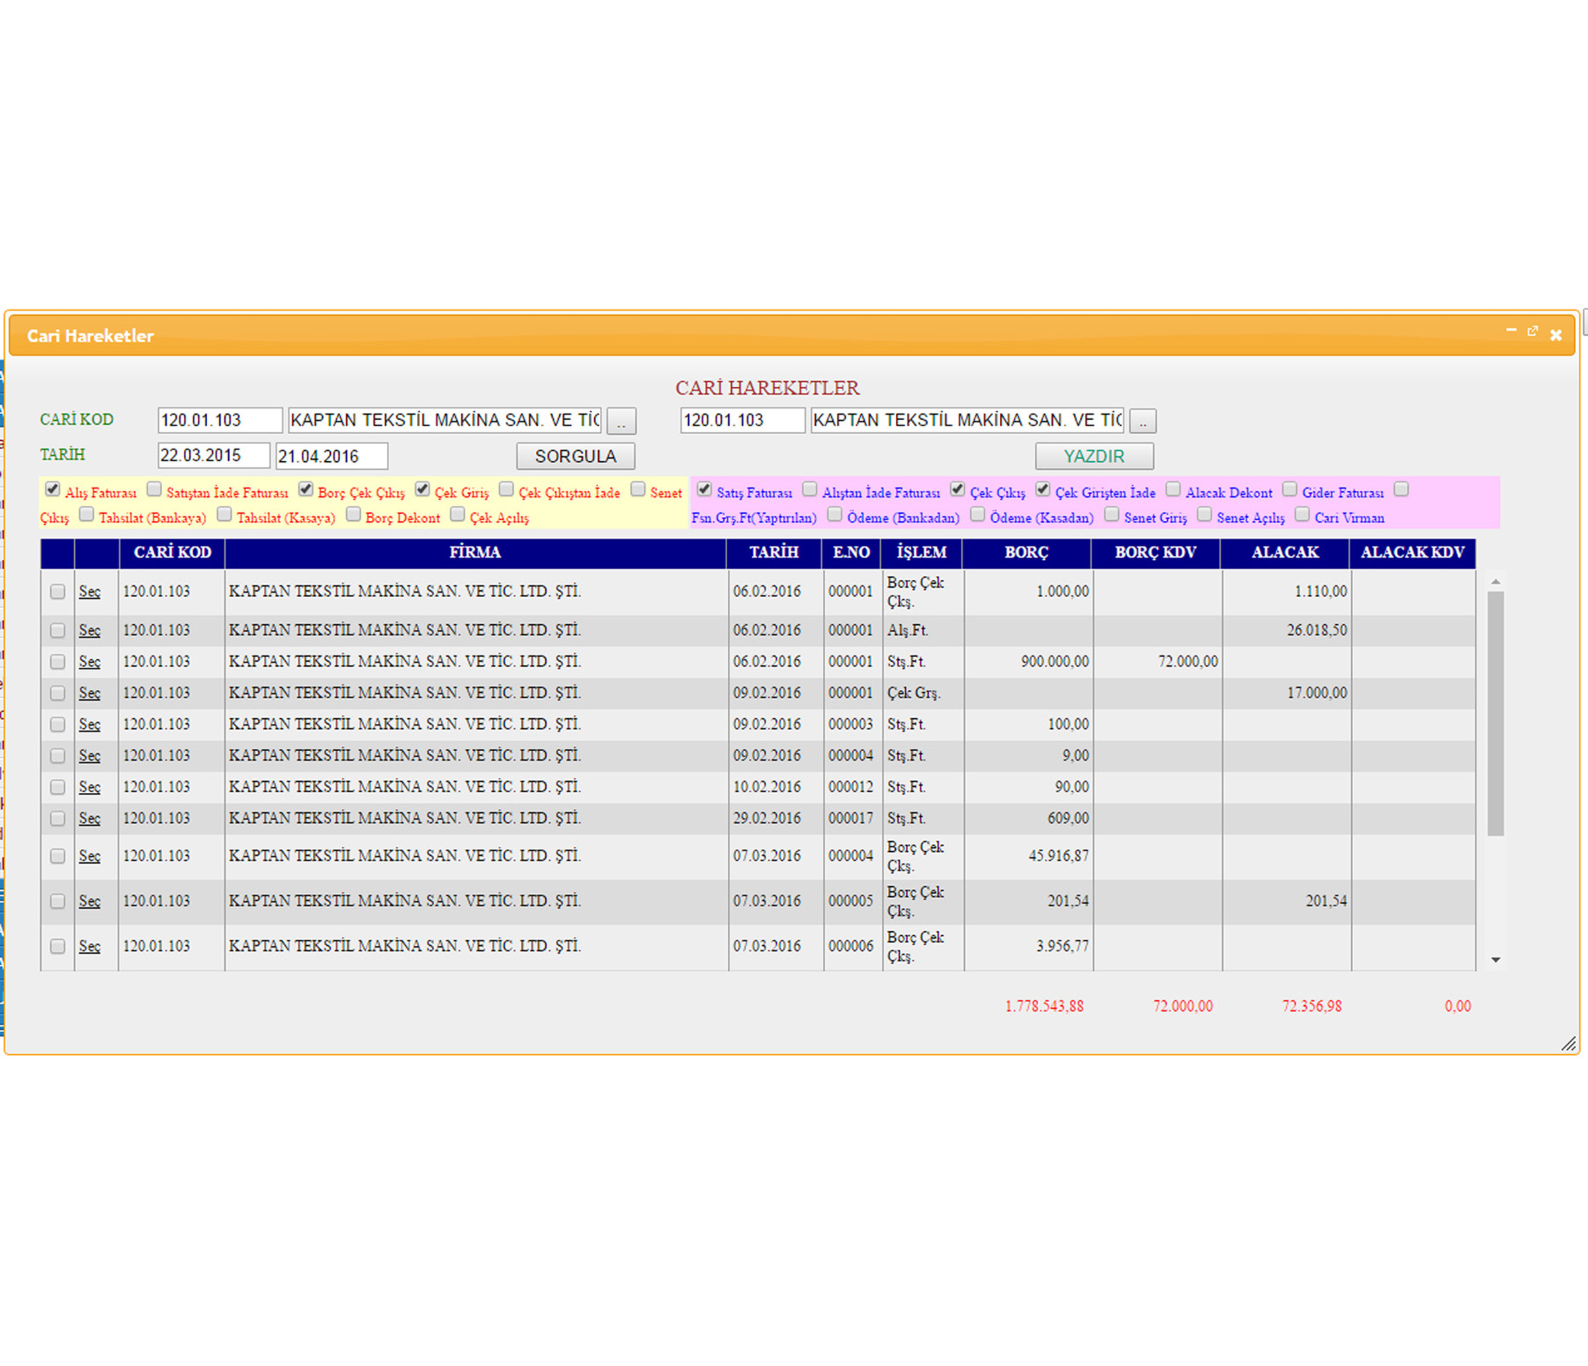Image resolution: width=1588 pixels, height=1366 pixels.
Task: Click Seç on the 900.000,00 Stş.Ft. row
Action: 89,662
